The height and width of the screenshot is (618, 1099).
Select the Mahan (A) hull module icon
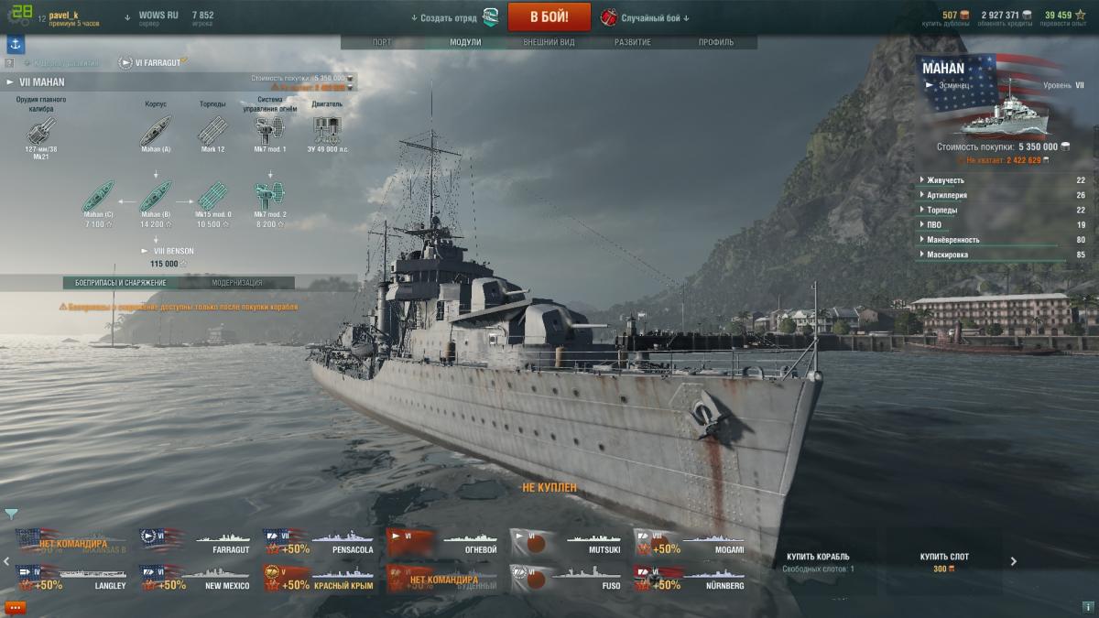point(156,131)
